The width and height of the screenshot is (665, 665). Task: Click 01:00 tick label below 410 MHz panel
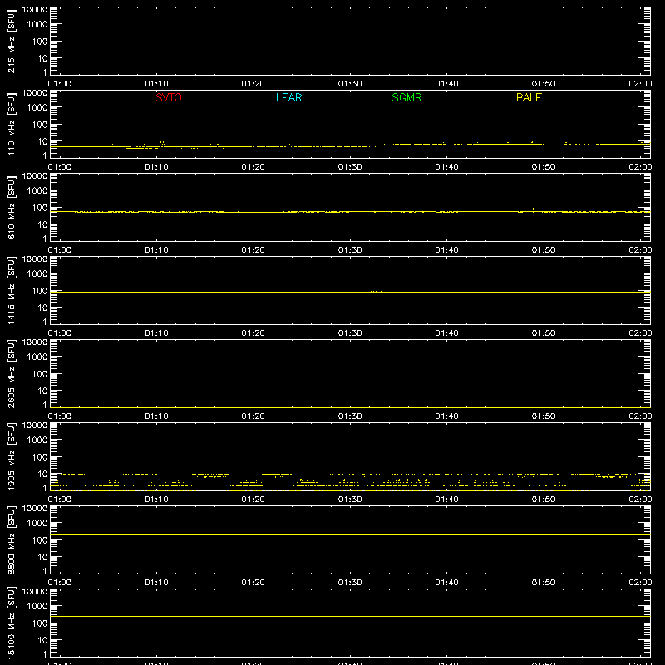pyautogui.click(x=60, y=167)
